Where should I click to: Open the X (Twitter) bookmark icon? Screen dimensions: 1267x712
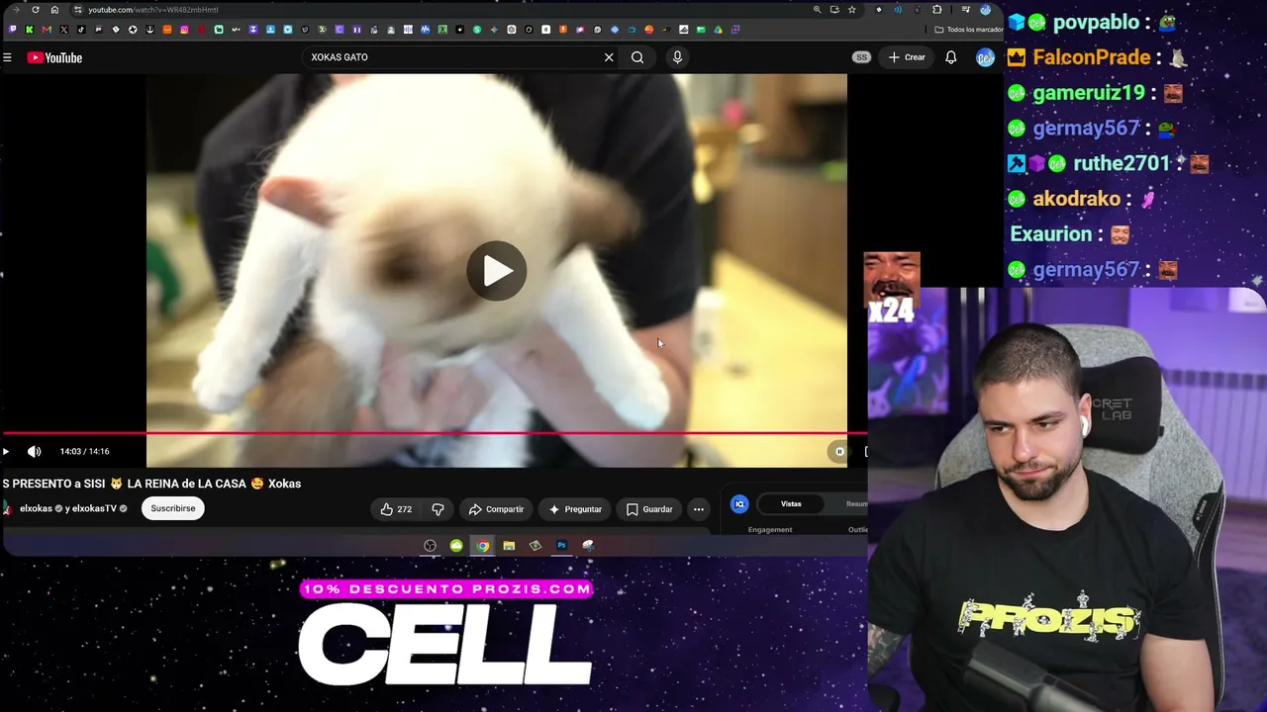64,30
